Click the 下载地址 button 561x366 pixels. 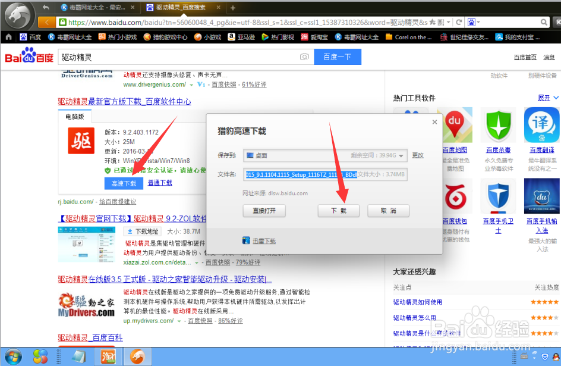click(143, 232)
